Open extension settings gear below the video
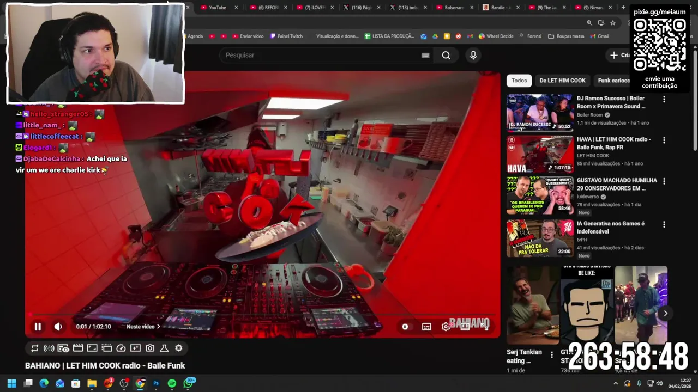 [x=178, y=348]
